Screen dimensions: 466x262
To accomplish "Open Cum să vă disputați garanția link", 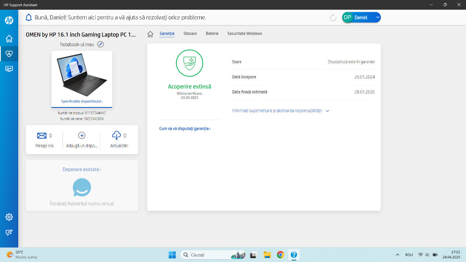I will [x=185, y=128].
